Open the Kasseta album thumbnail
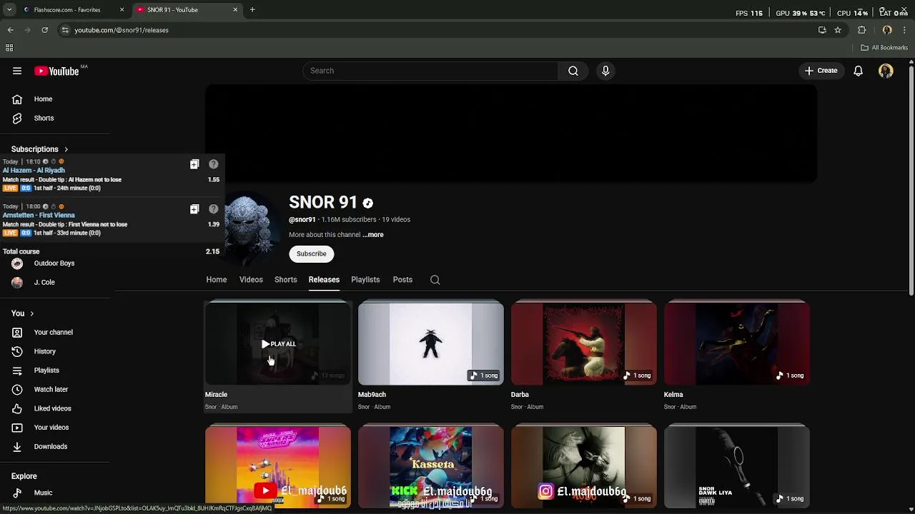Image resolution: width=915 pixels, height=514 pixels. (x=431, y=467)
